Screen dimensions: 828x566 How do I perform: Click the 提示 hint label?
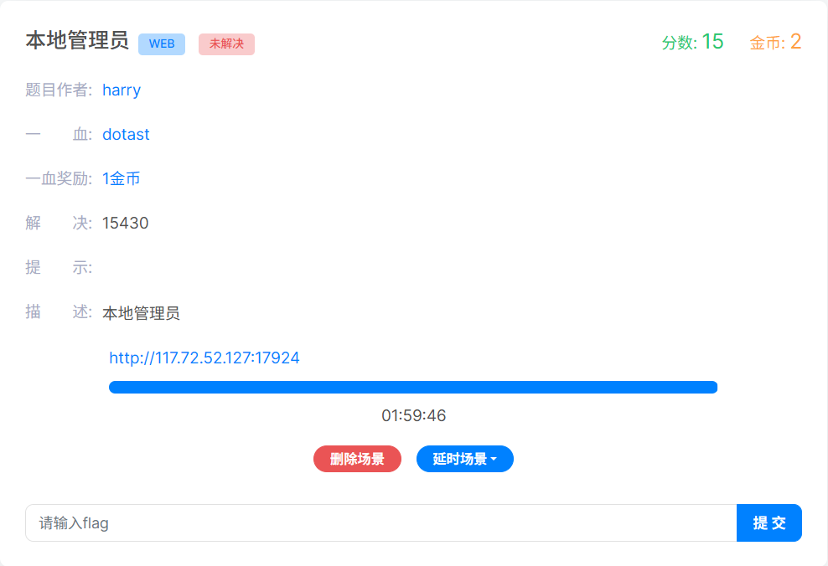pos(59,267)
